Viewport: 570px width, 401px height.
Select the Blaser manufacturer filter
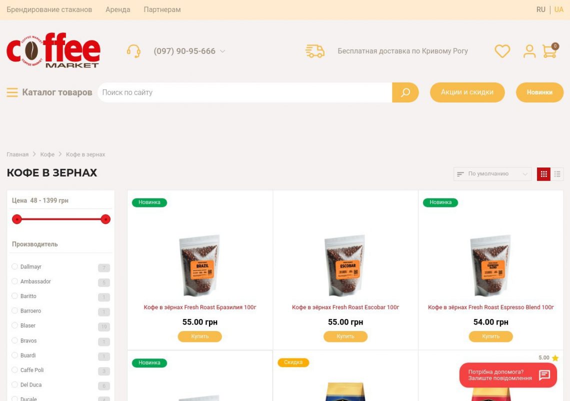pyautogui.click(x=14, y=325)
